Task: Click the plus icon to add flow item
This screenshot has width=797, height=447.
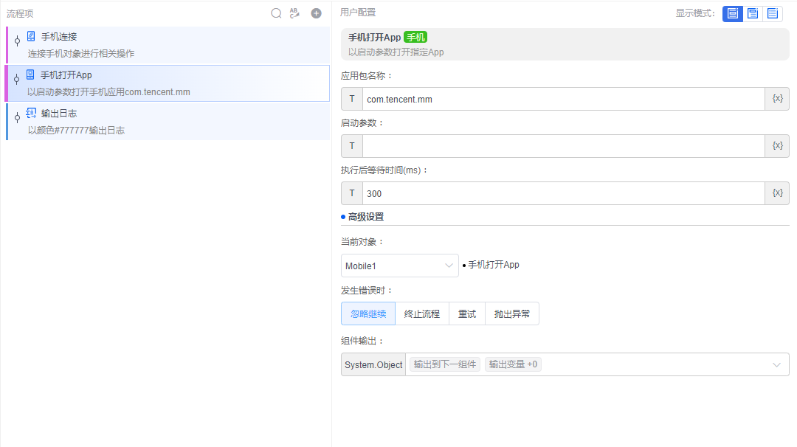Action: (316, 13)
